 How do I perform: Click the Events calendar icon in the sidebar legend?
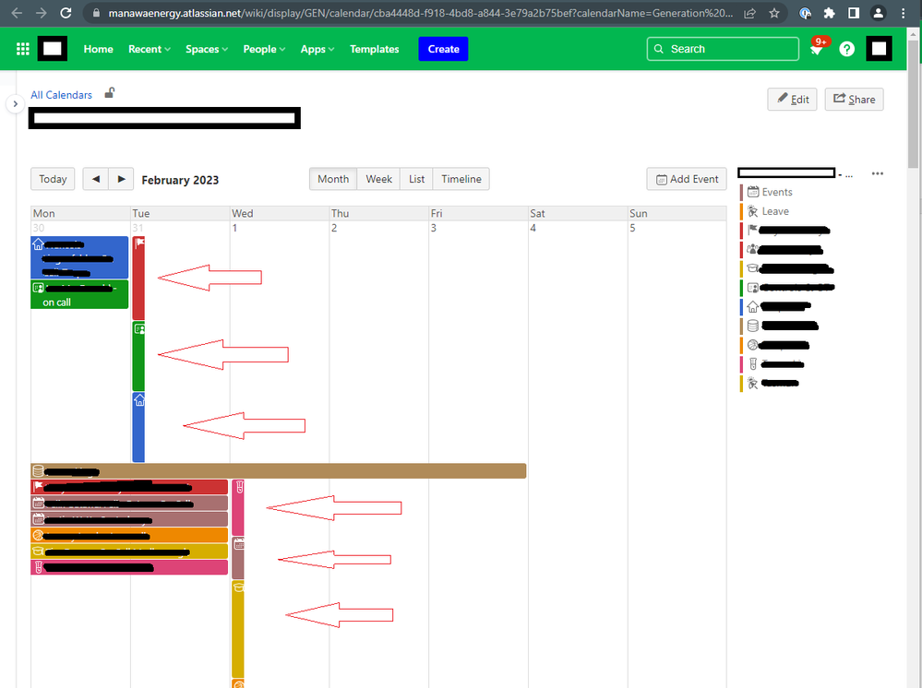click(x=752, y=191)
